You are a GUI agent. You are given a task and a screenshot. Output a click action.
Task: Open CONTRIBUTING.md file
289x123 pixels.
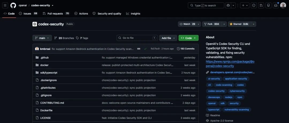(52, 103)
